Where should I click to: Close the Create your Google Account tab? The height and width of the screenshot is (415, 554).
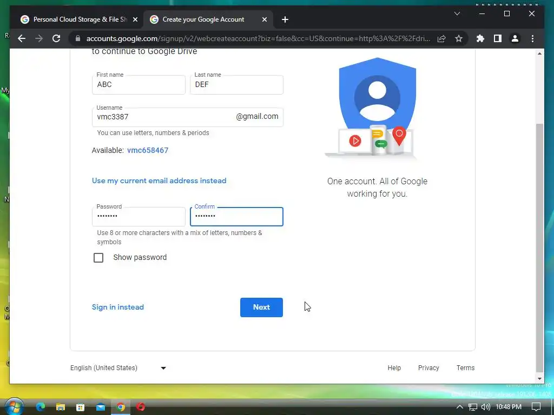264,19
